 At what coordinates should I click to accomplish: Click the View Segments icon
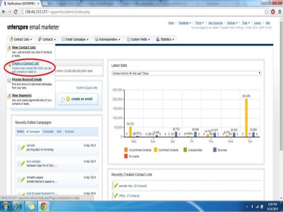pyautogui.click(x=9, y=96)
